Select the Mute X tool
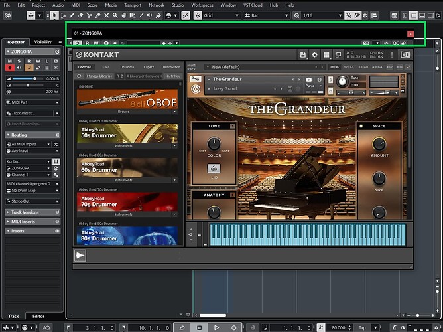 pos(107,15)
